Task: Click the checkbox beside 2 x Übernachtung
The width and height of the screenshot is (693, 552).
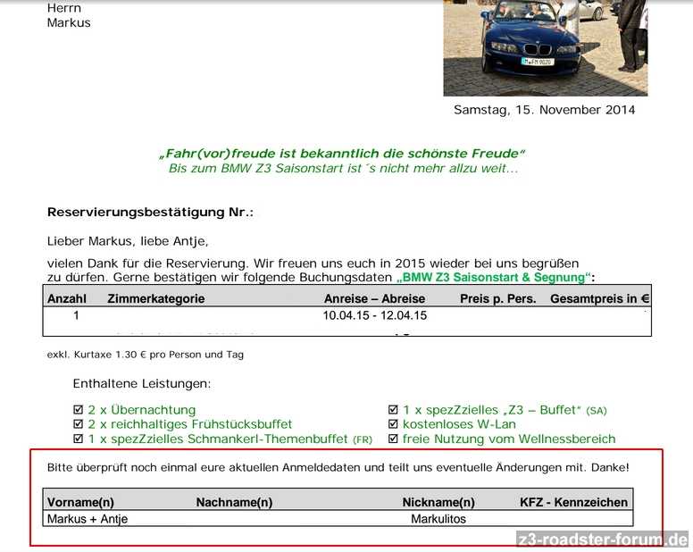Action: (x=78, y=410)
